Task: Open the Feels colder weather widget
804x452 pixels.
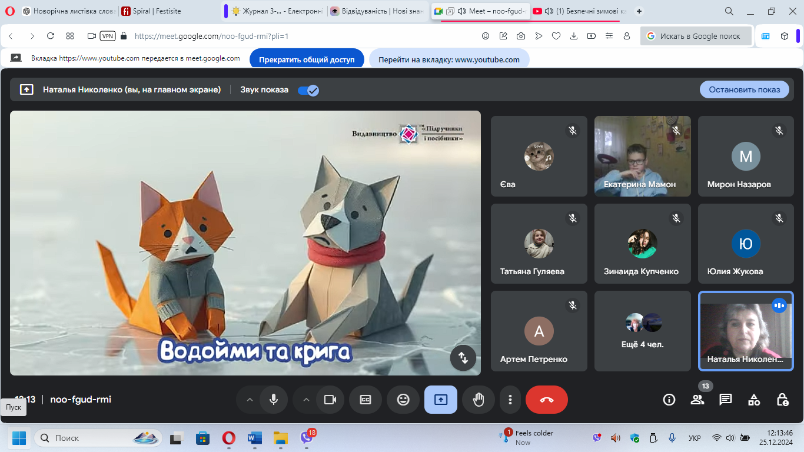Action: pyautogui.click(x=526, y=437)
